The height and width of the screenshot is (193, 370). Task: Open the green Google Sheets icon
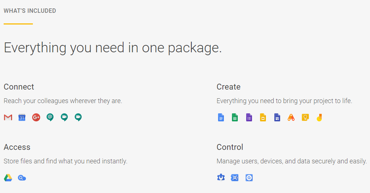tap(235, 117)
